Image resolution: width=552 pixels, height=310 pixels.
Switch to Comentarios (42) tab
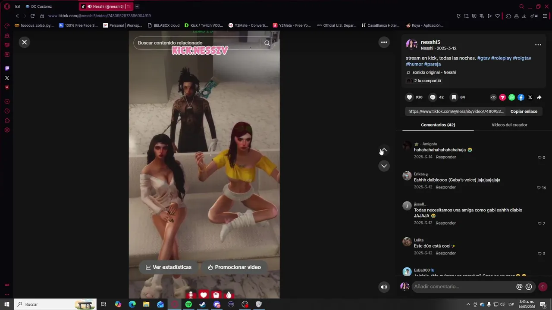pos(438,125)
